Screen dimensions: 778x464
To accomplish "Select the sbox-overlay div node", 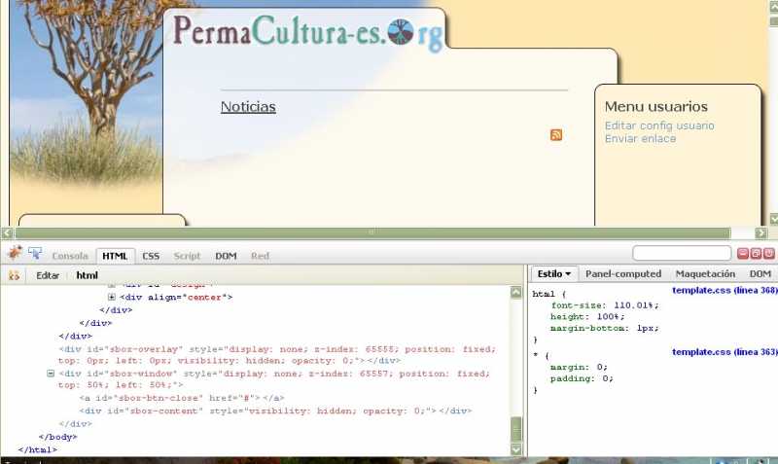I will 277,355.
